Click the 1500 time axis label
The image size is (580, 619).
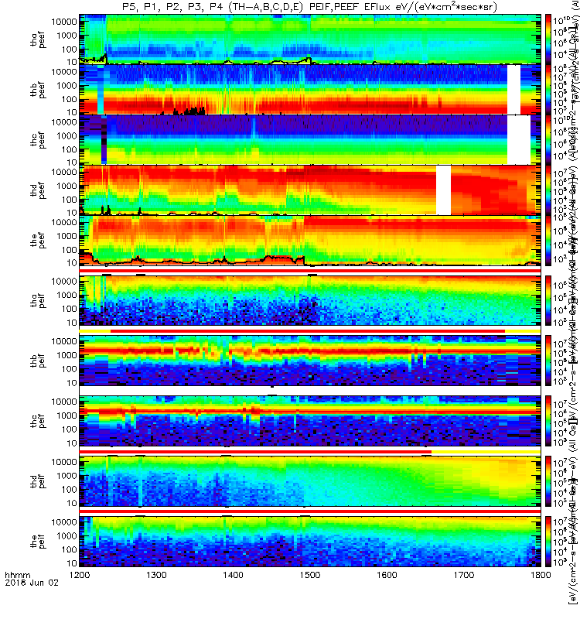click(x=310, y=575)
